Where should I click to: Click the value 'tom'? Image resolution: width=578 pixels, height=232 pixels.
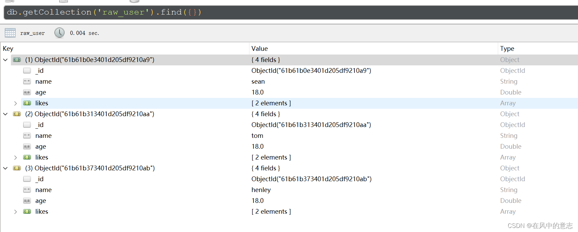tap(257, 136)
